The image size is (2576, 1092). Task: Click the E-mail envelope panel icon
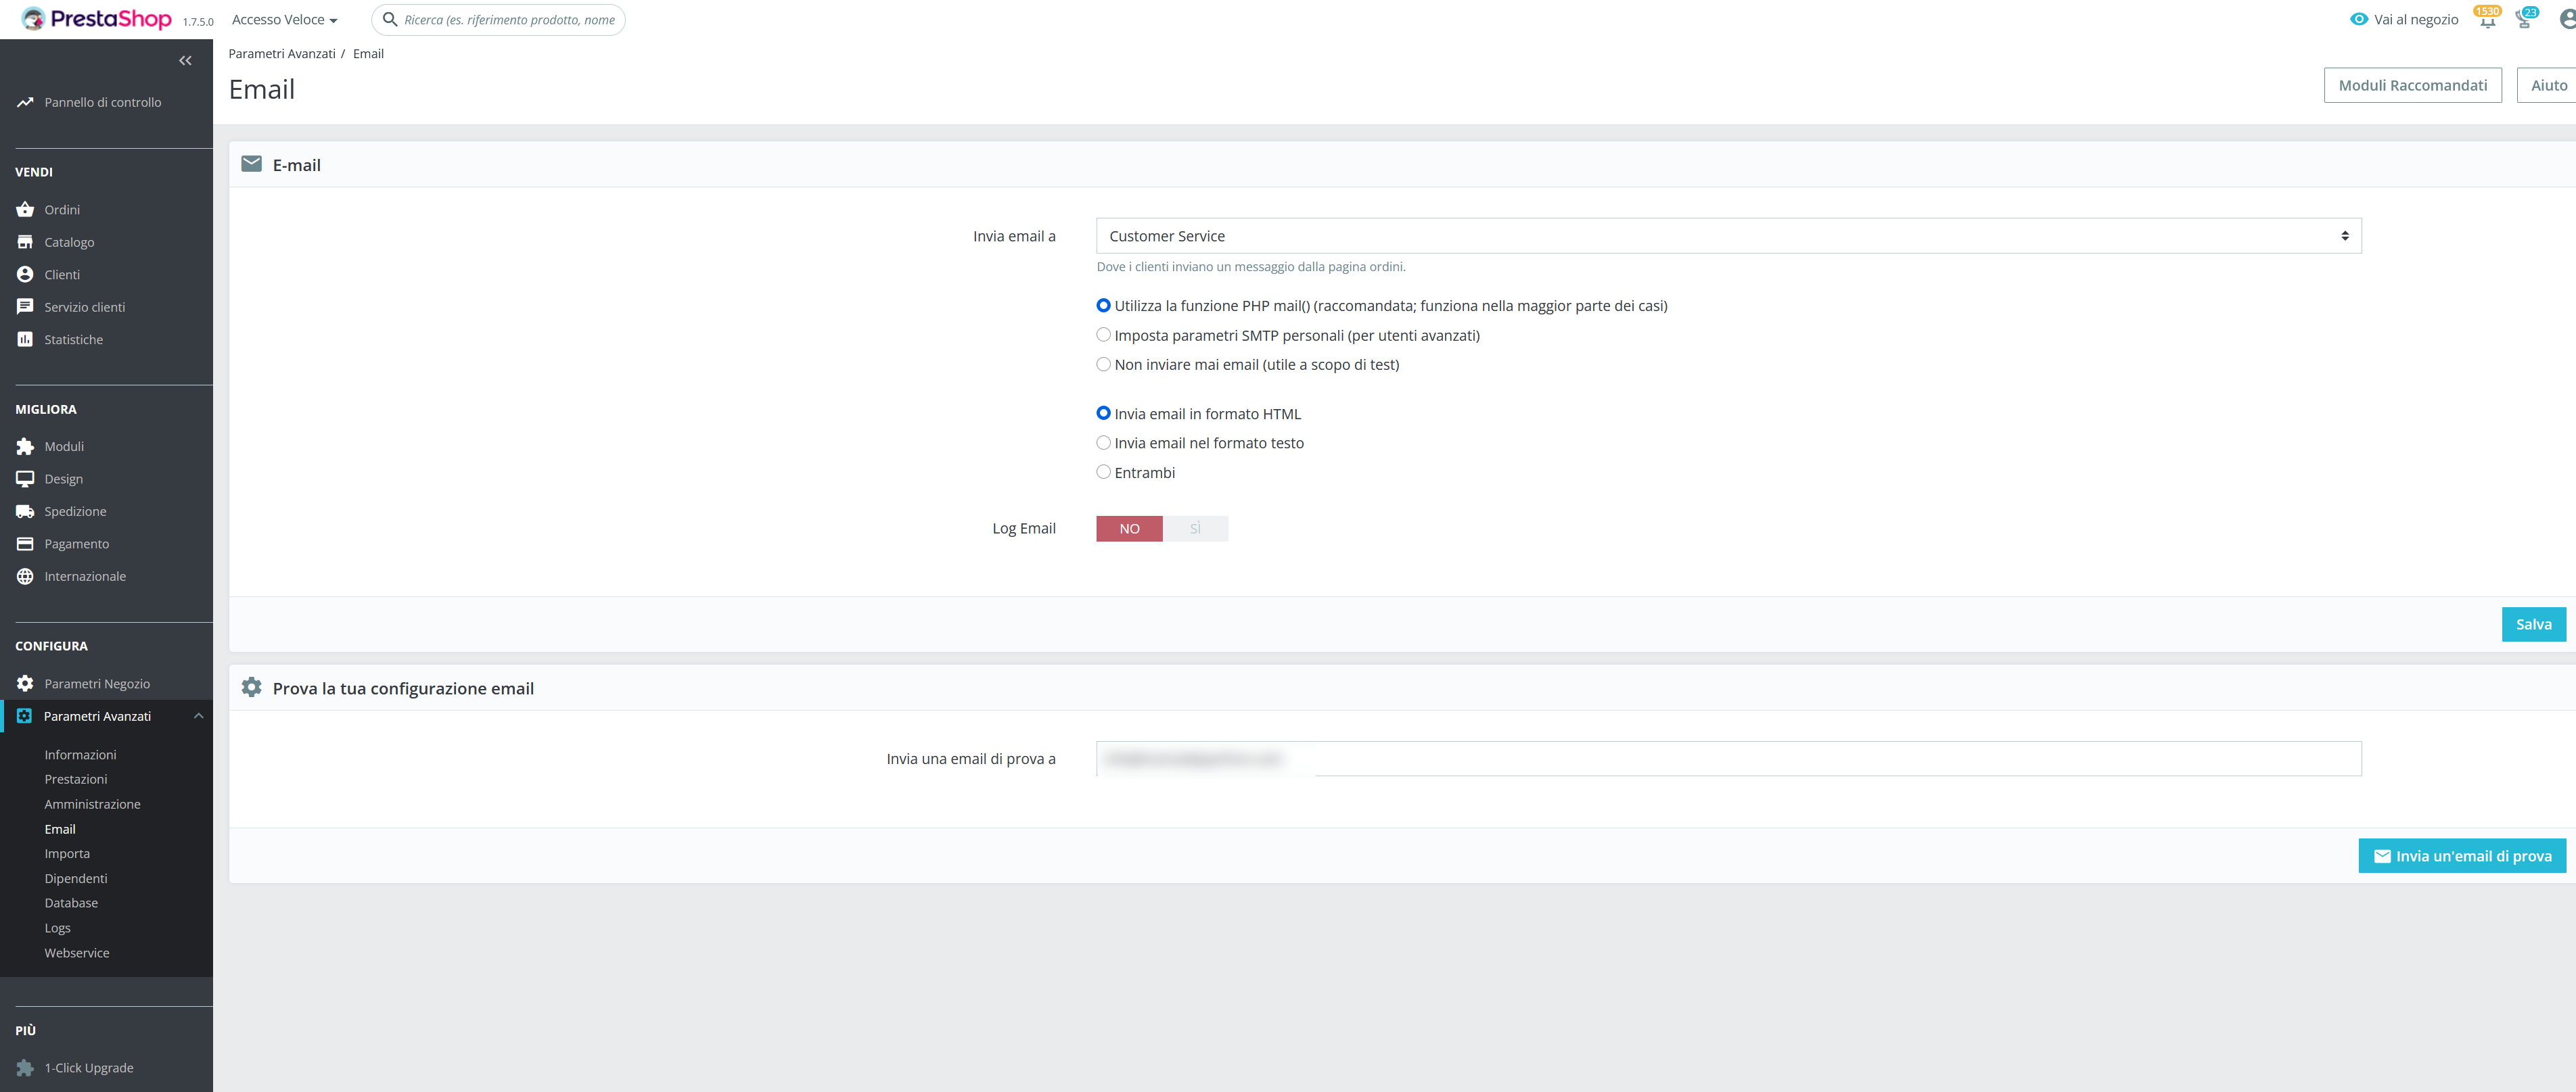[252, 164]
